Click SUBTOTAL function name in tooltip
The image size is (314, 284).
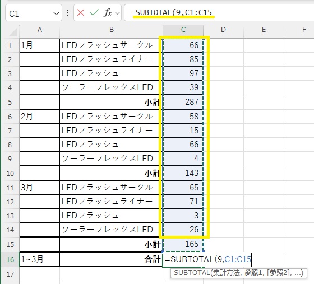tap(192, 273)
